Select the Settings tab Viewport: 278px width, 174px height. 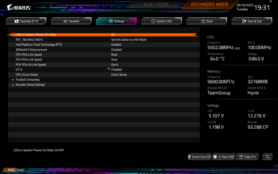point(116,21)
